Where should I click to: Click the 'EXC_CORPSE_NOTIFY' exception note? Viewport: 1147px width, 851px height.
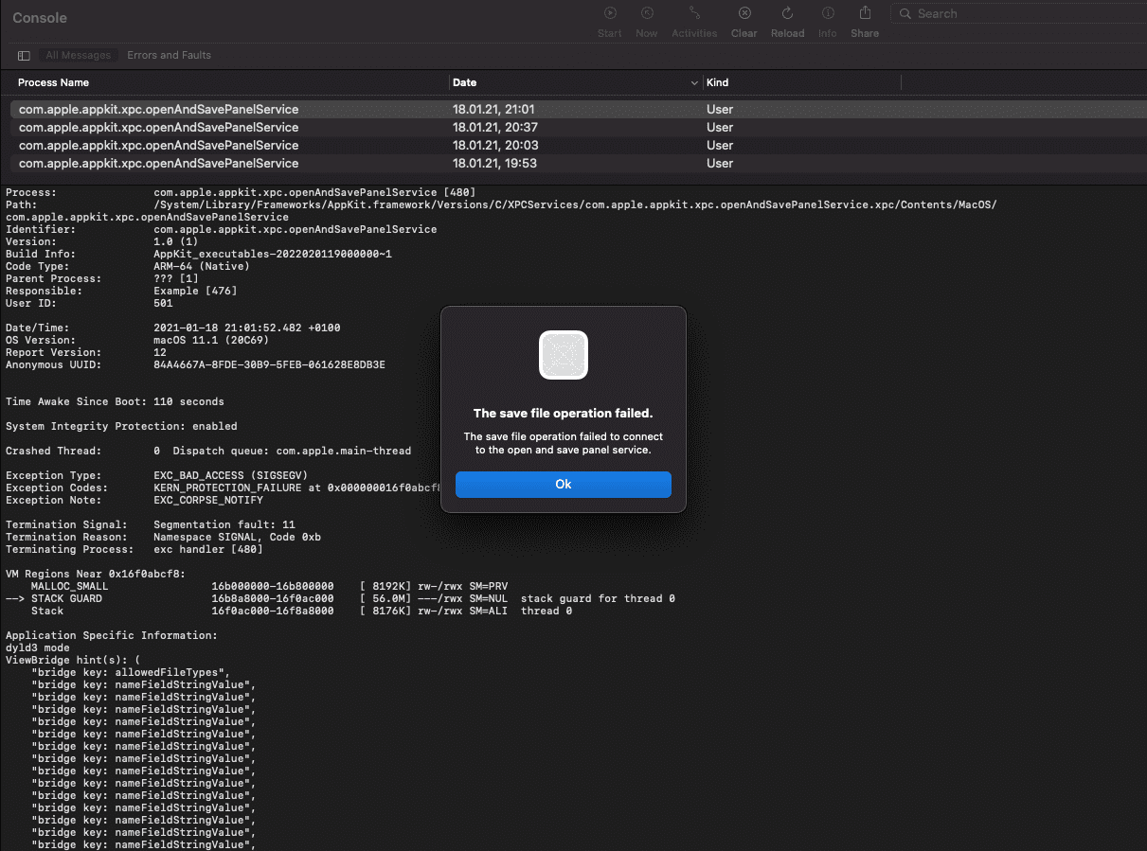tap(208, 500)
